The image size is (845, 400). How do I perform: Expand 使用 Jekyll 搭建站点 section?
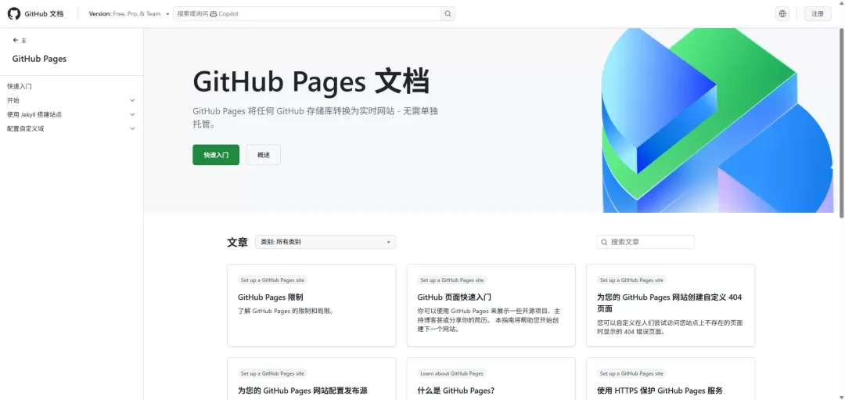(132, 114)
